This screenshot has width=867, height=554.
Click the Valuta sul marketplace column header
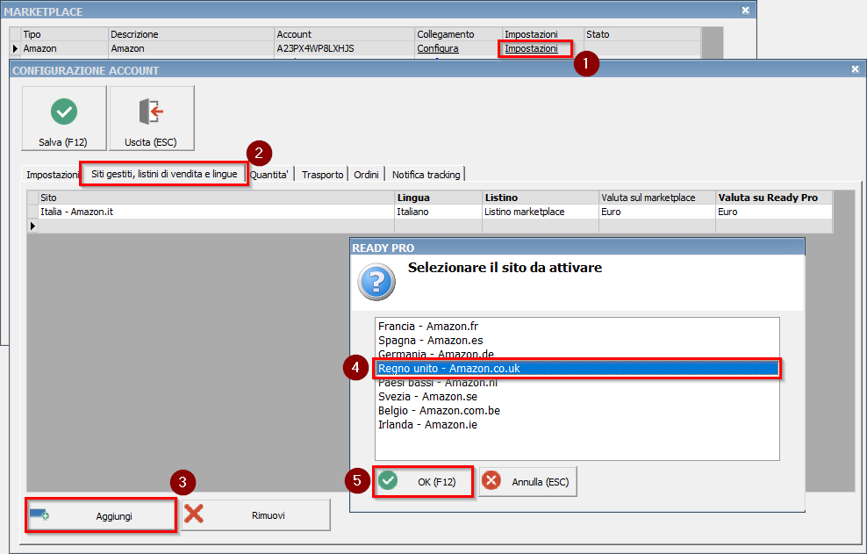pos(657,198)
